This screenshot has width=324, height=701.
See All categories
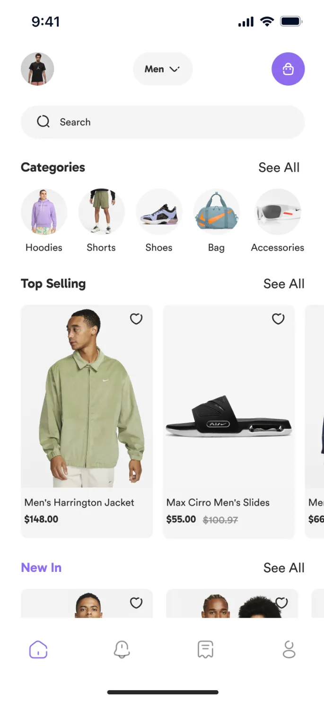point(279,167)
